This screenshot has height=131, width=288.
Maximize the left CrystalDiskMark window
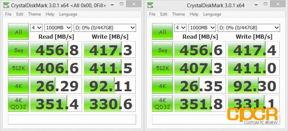[121, 4]
